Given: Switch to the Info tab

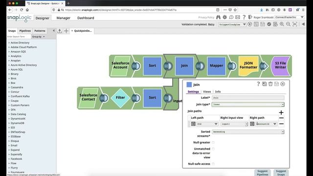Looking at the screenshot, I should [x=218, y=91].
